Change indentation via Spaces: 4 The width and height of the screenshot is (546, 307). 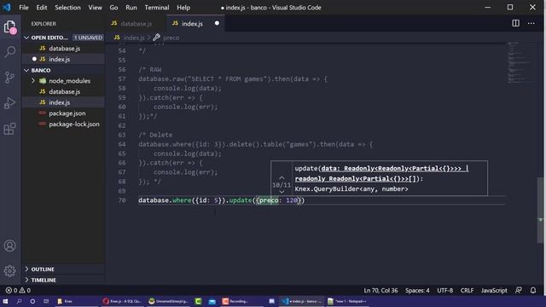point(417,290)
